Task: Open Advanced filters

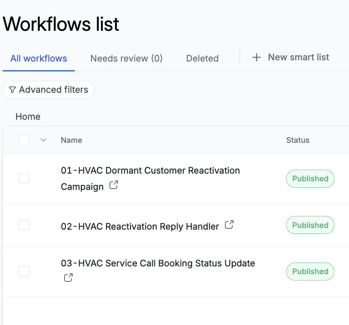Action: tap(48, 90)
